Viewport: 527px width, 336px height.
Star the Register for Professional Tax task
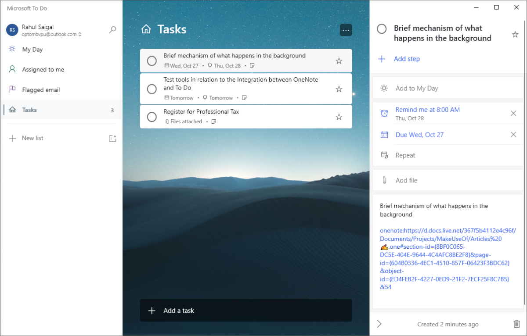[x=339, y=117]
